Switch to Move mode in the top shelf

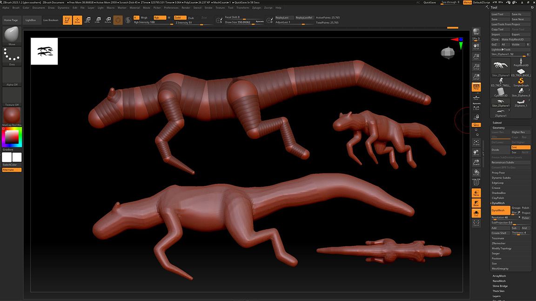click(88, 20)
